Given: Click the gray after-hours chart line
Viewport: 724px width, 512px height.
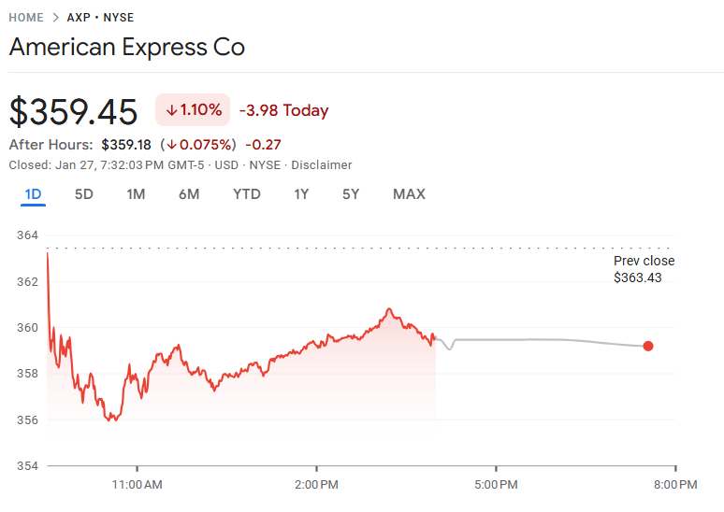Looking at the screenshot, I should [543, 340].
